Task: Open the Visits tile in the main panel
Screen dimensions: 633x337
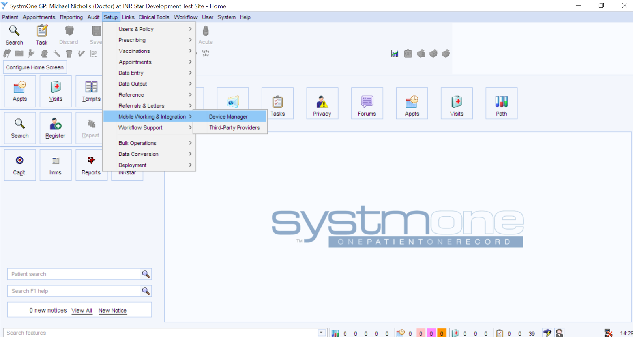Action: pos(457,103)
